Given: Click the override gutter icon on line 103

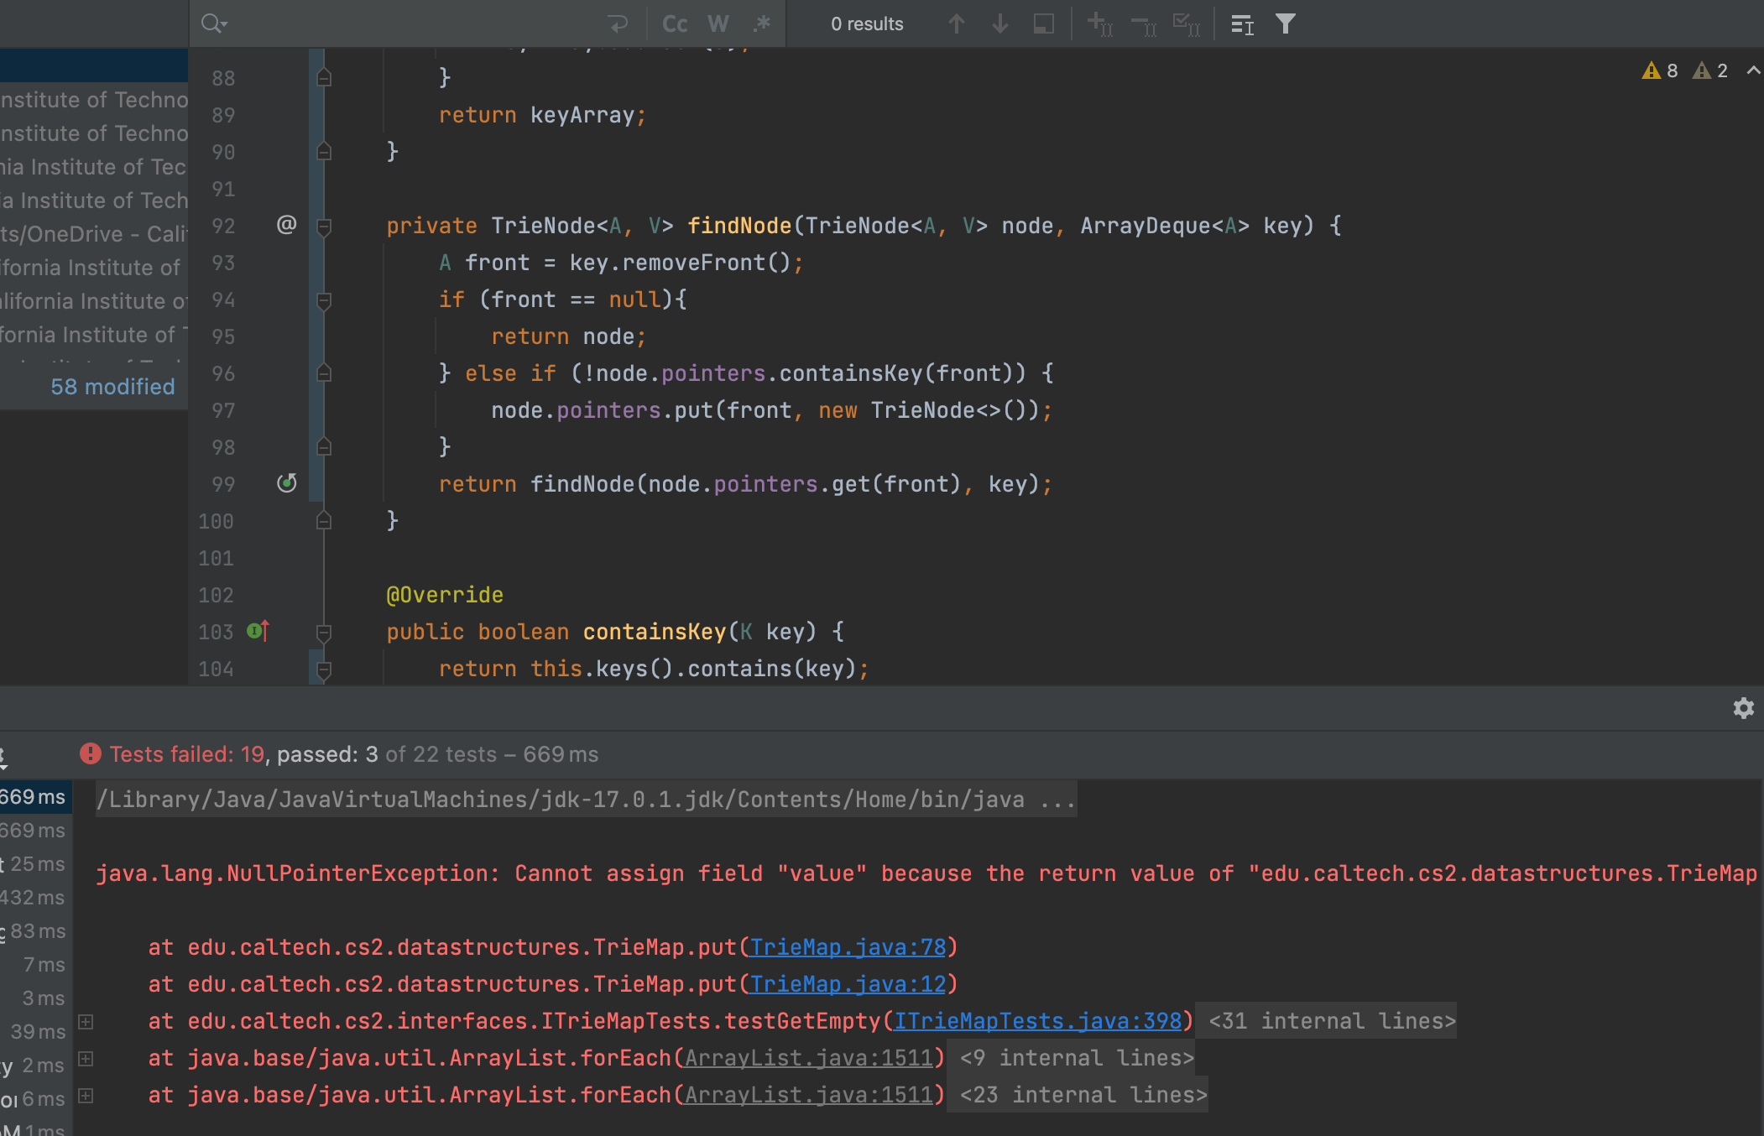Looking at the screenshot, I should coord(258,631).
